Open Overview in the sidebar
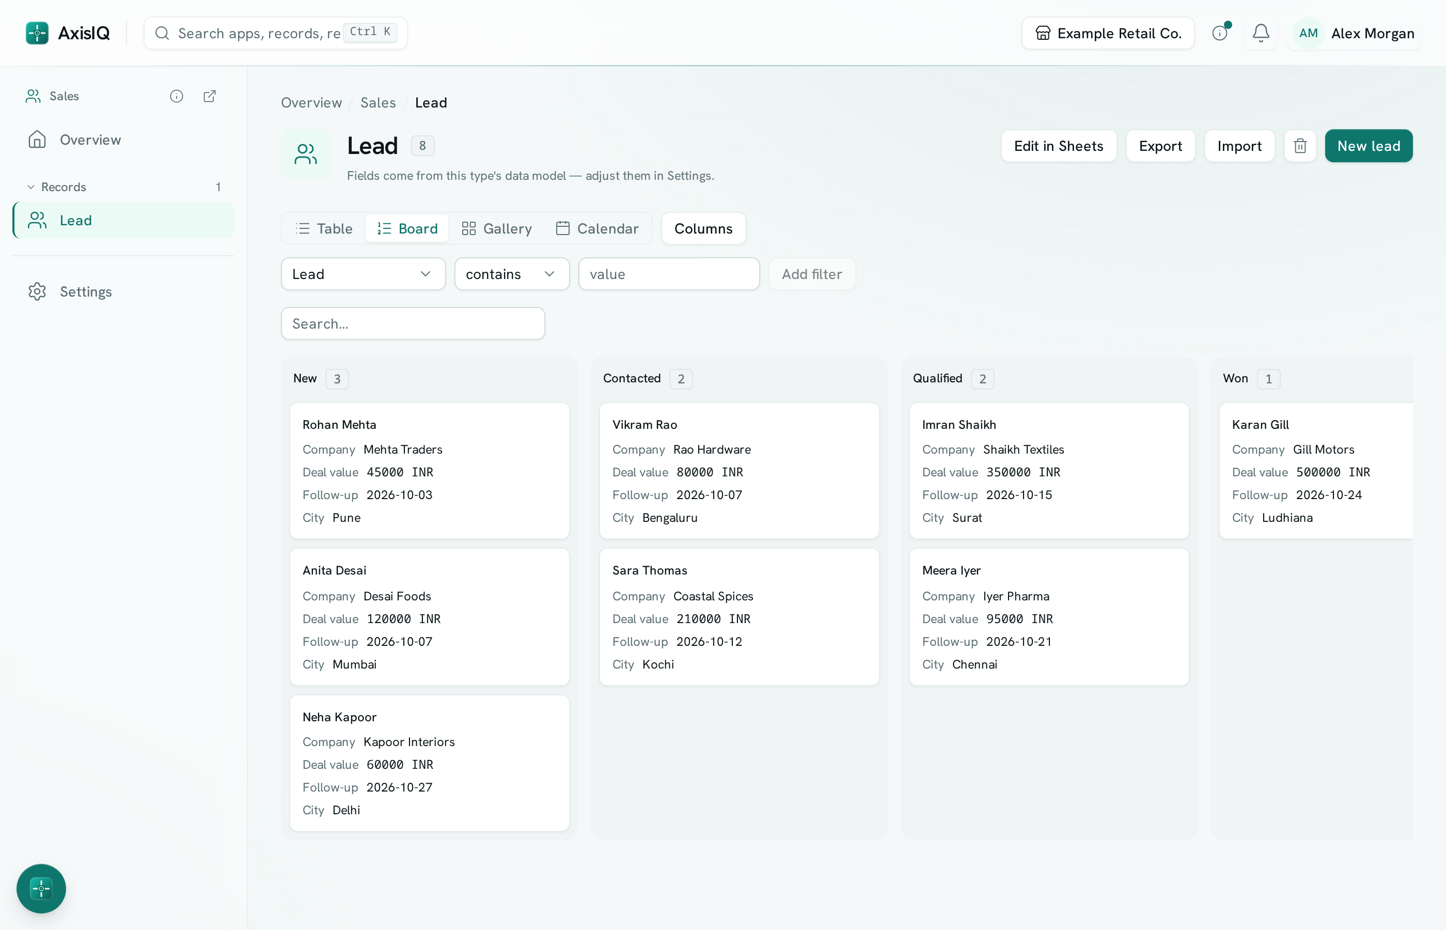The height and width of the screenshot is (930, 1446). [123, 139]
